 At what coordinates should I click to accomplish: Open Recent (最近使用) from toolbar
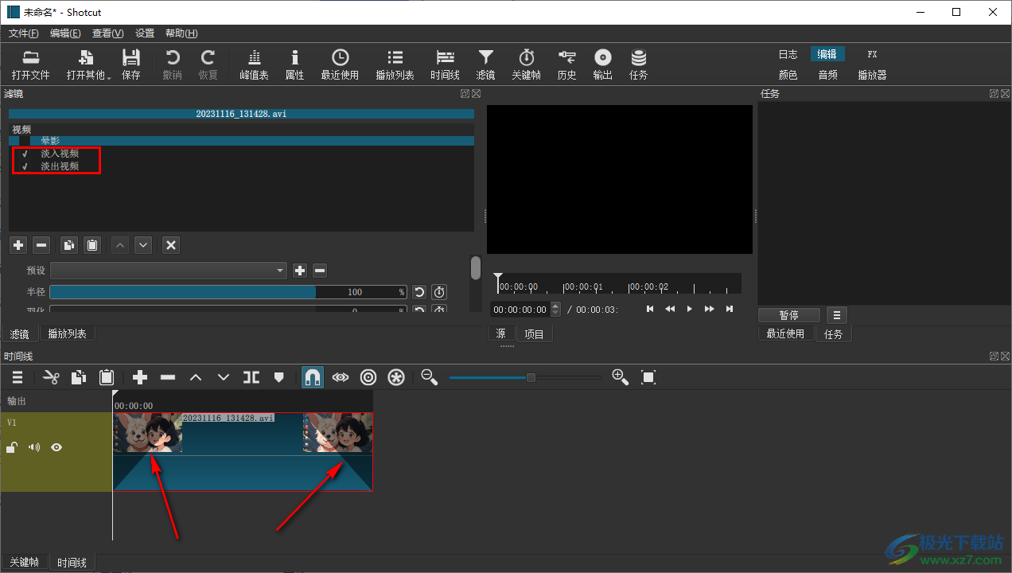340,64
